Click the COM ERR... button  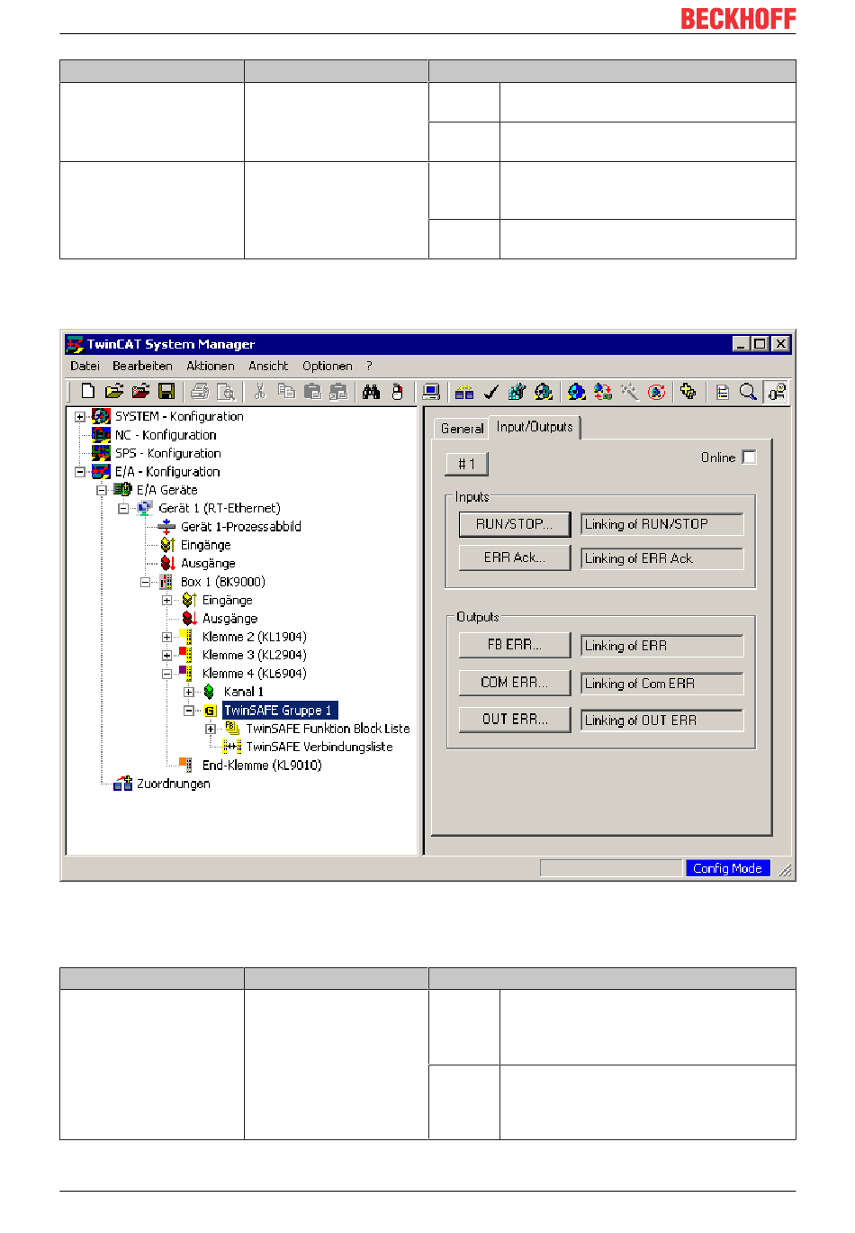tap(514, 683)
